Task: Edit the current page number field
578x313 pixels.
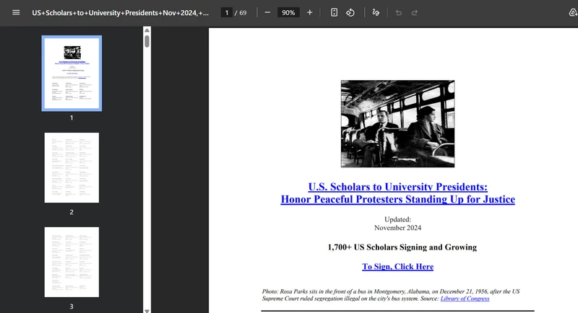Action: 226,12
